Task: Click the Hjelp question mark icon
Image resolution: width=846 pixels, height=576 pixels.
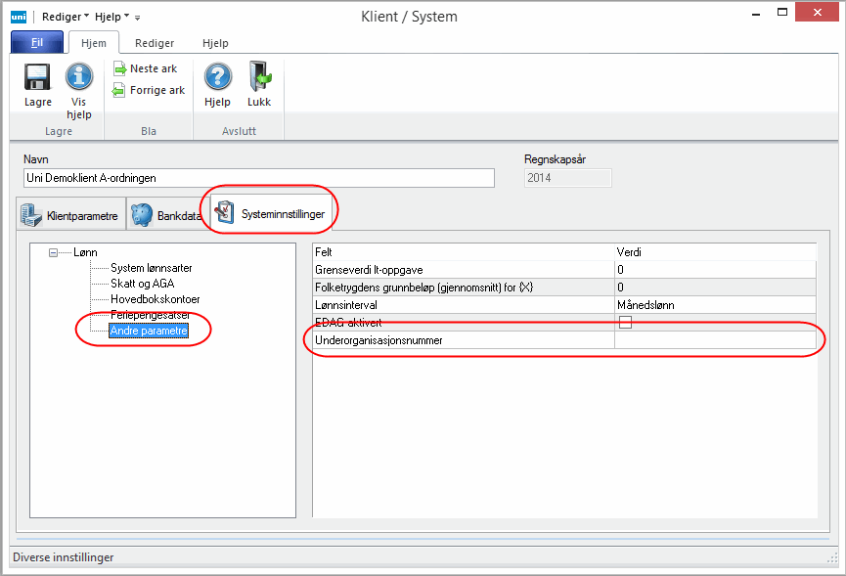Action: tap(217, 77)
